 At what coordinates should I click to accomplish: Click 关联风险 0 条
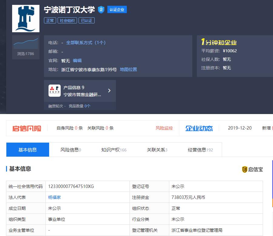point(100,128)
